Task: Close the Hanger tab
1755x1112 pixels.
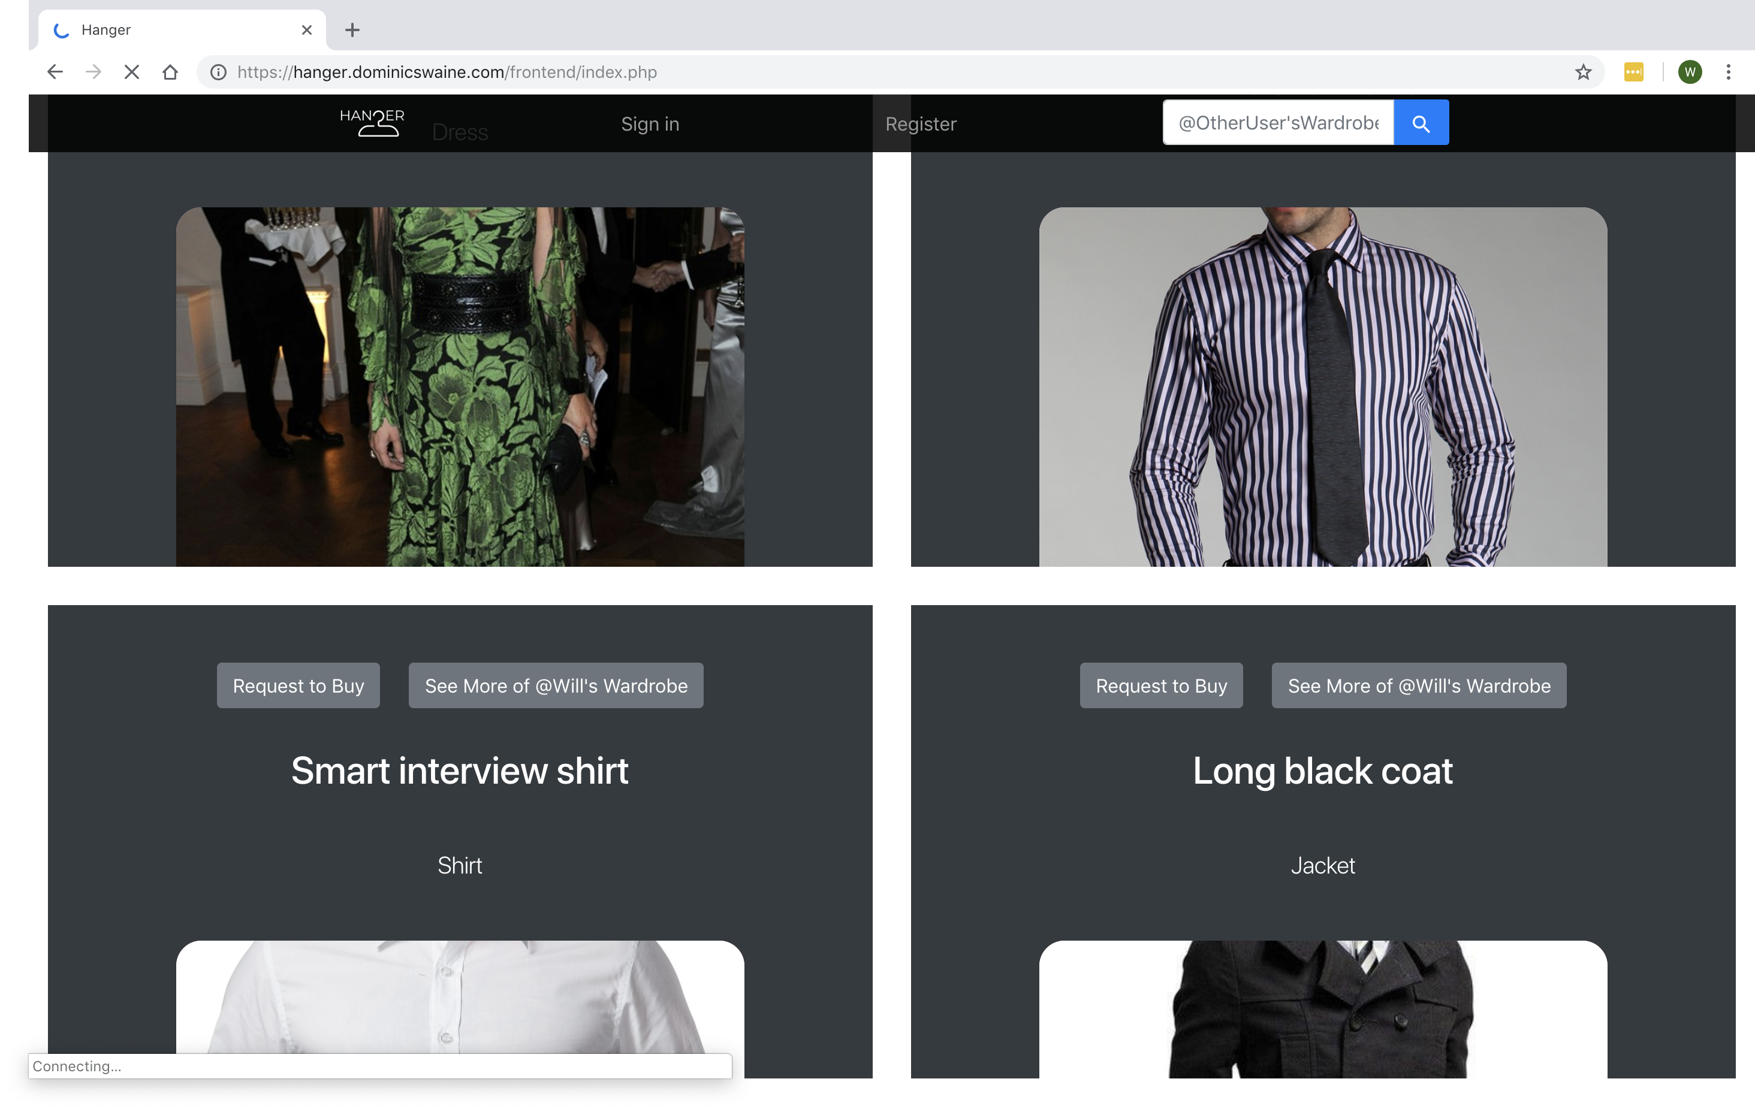Action: (x=307, y=30)
